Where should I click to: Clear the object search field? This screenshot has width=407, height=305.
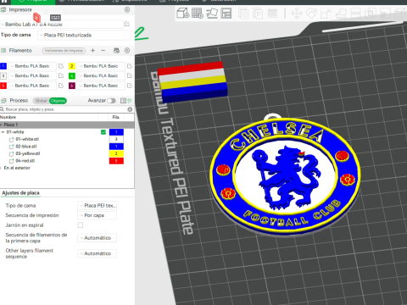pos(130,109)
